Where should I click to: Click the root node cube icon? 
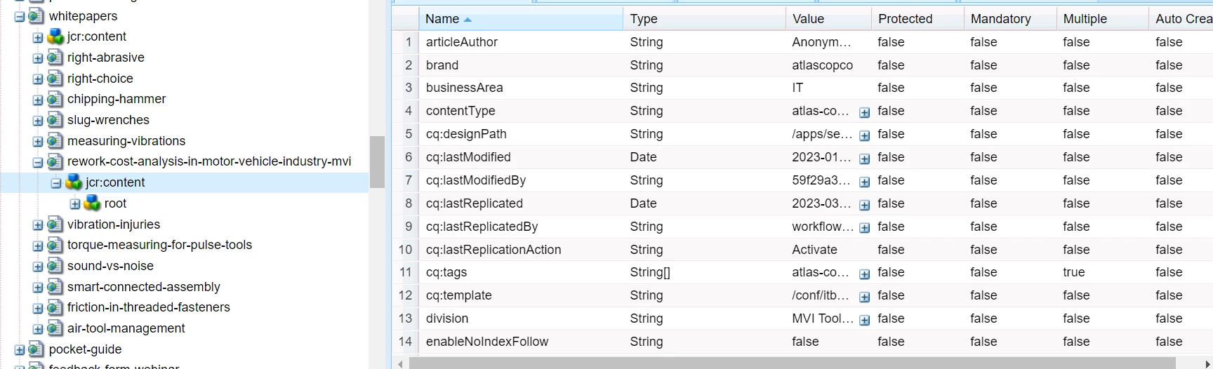pos(92,203)
